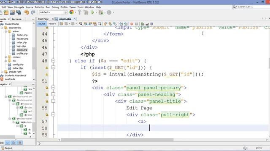Click the Previous Bookmark icon in editor toolbar
The height and width of the screenshot is (151, 270).
(105, 24)
